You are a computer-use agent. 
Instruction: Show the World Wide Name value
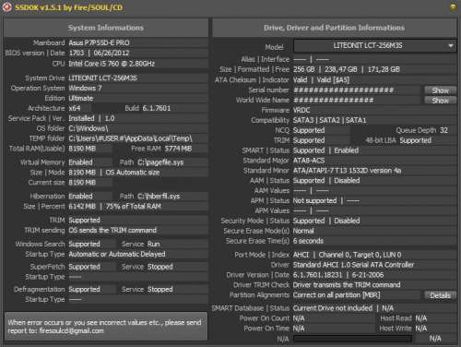[x=441, y=101]
